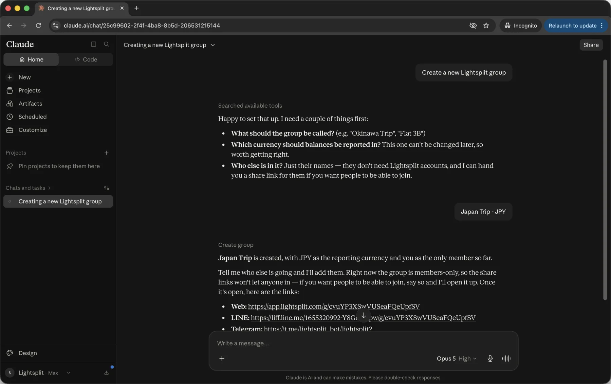
Task: Click the Japan Trip - JPY message bubble
Action: (x=483, y=212)
